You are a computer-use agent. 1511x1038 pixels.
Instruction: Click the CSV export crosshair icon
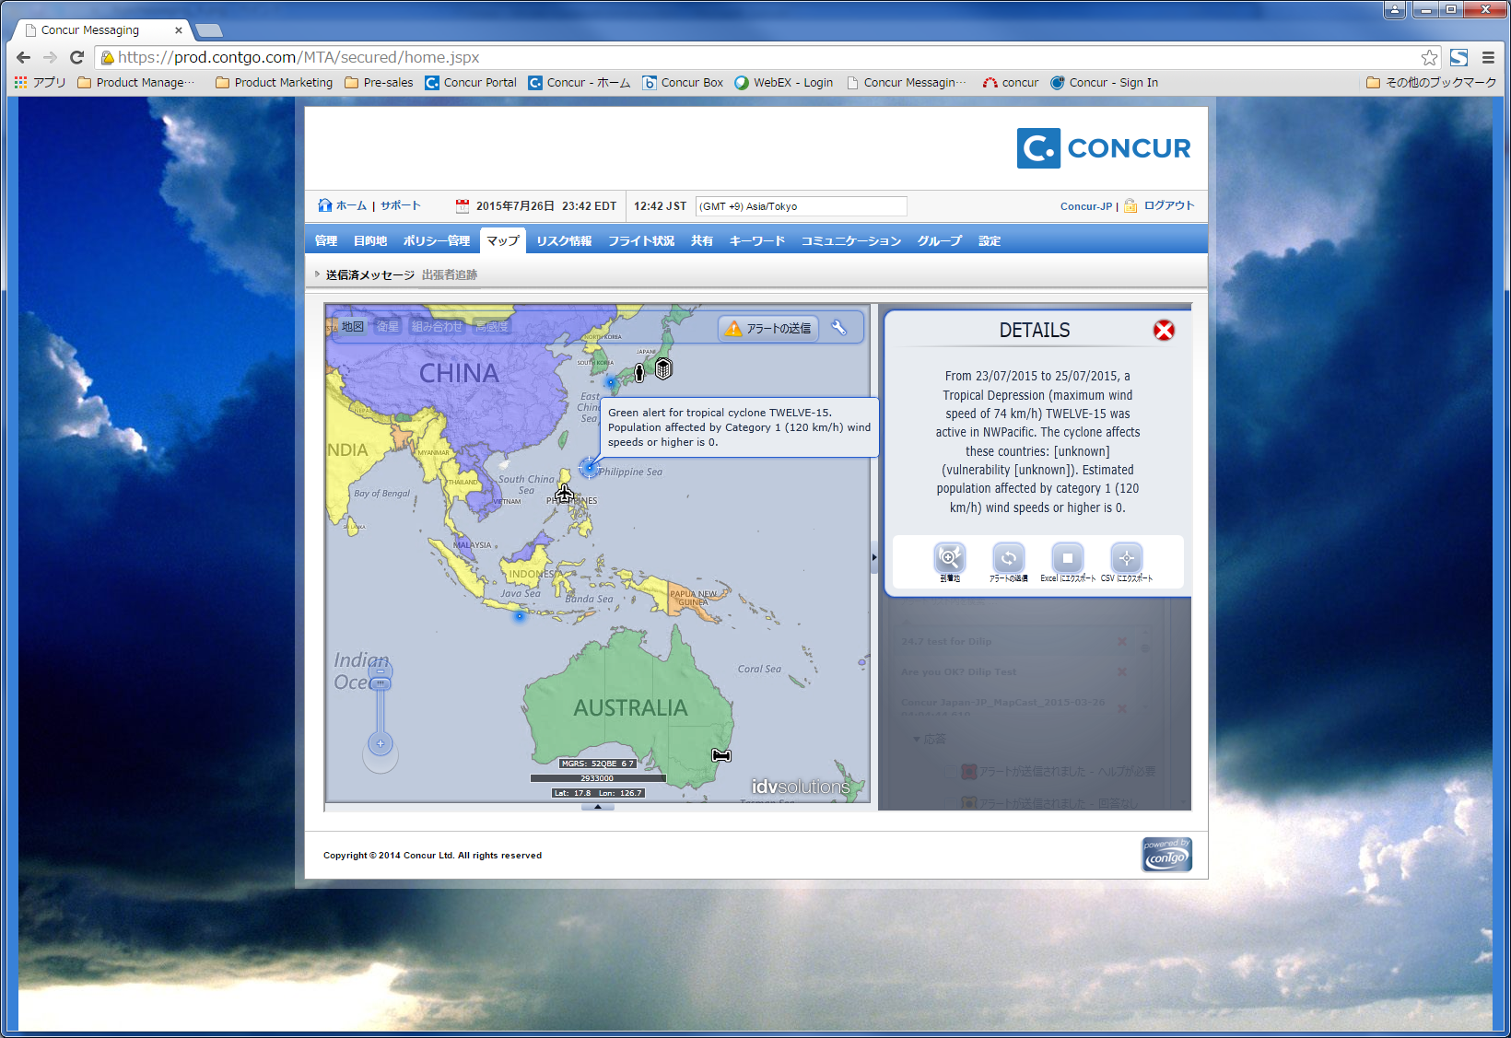click(1126, 558)
